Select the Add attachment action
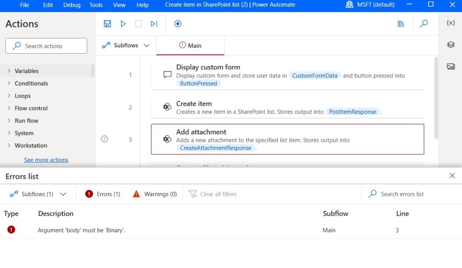Viewport: 462px width, 268px height. coord(287,139)
